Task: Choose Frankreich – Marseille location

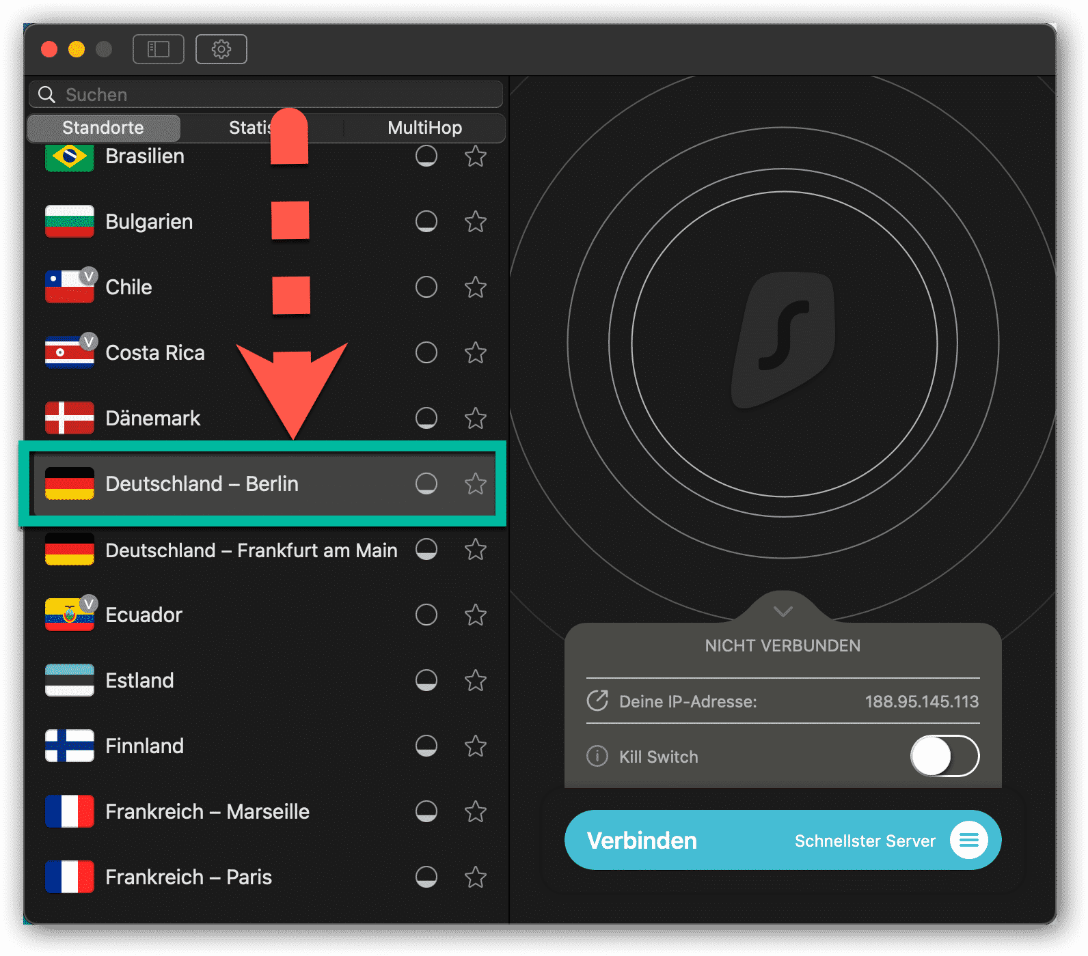Action: (x=266, y=812)
